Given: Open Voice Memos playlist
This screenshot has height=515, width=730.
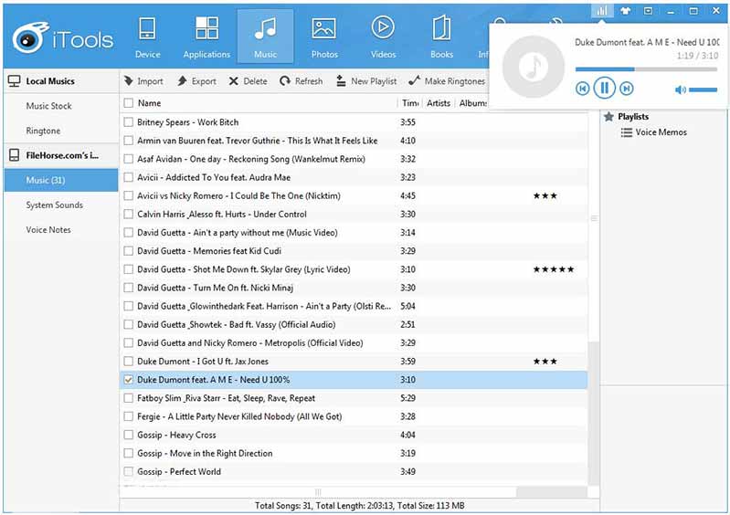Looking at the screenshot, I should [x=661, y=132].
